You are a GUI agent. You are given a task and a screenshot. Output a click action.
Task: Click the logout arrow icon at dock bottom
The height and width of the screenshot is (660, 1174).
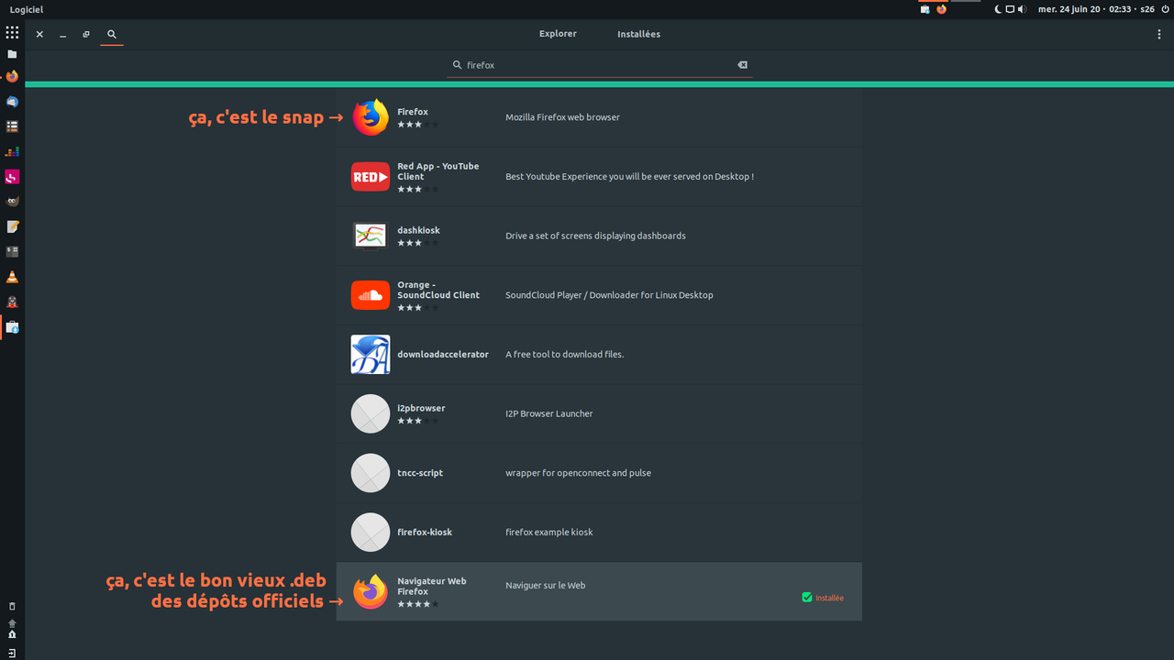(x=12, y=653)
